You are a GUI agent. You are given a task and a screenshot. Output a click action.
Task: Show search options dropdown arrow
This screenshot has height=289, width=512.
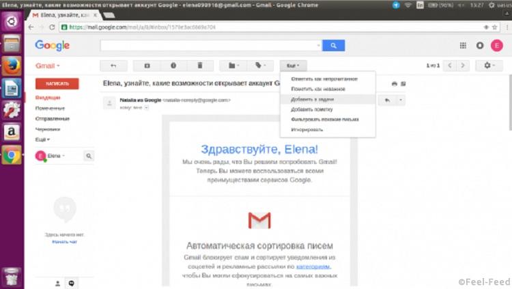[319, 46]
